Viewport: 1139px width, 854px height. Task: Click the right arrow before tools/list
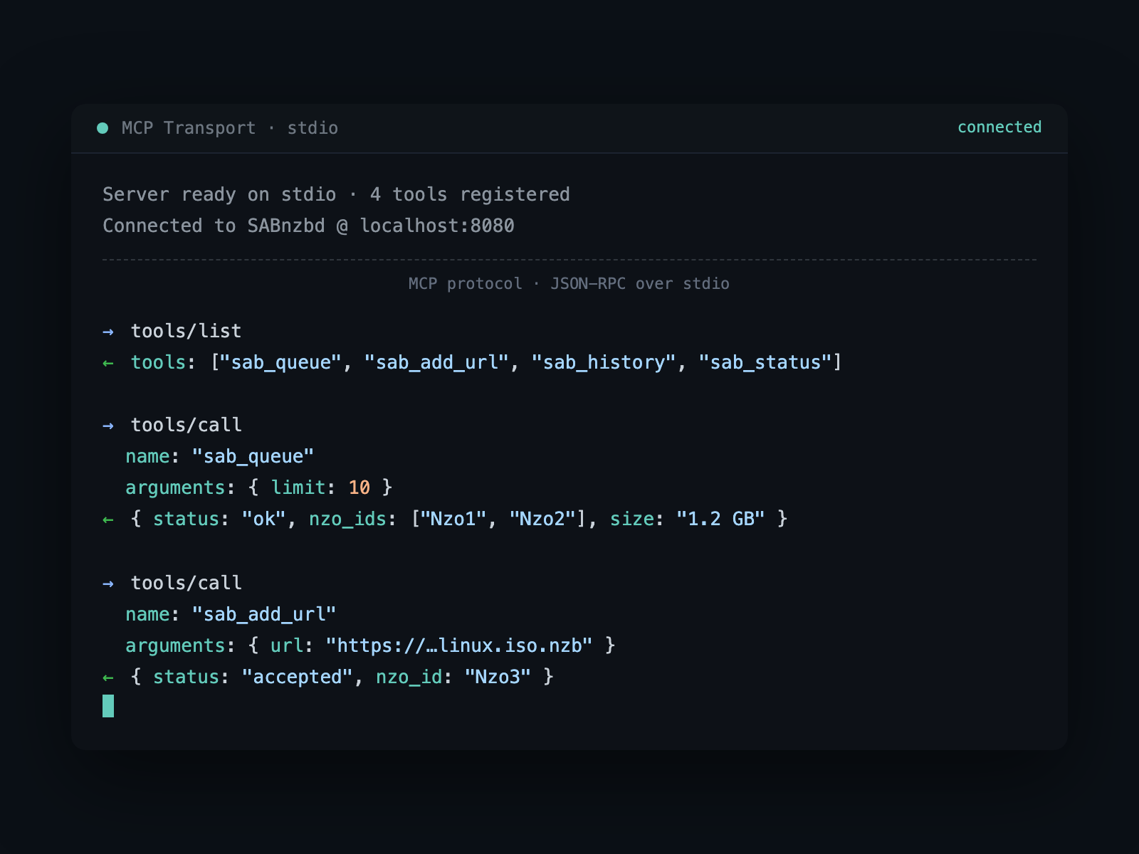(x=108, y=332)
